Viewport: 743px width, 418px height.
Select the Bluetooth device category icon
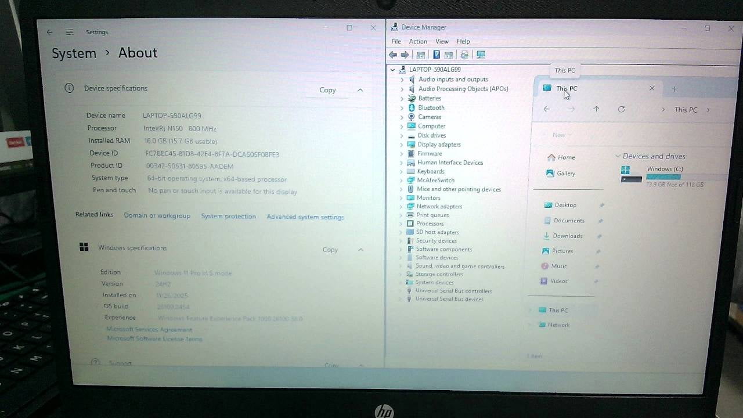(x=412, y=107)
